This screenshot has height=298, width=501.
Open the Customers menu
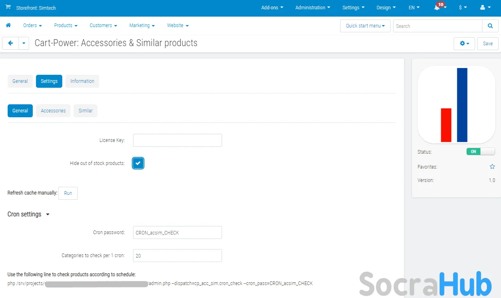103,25
